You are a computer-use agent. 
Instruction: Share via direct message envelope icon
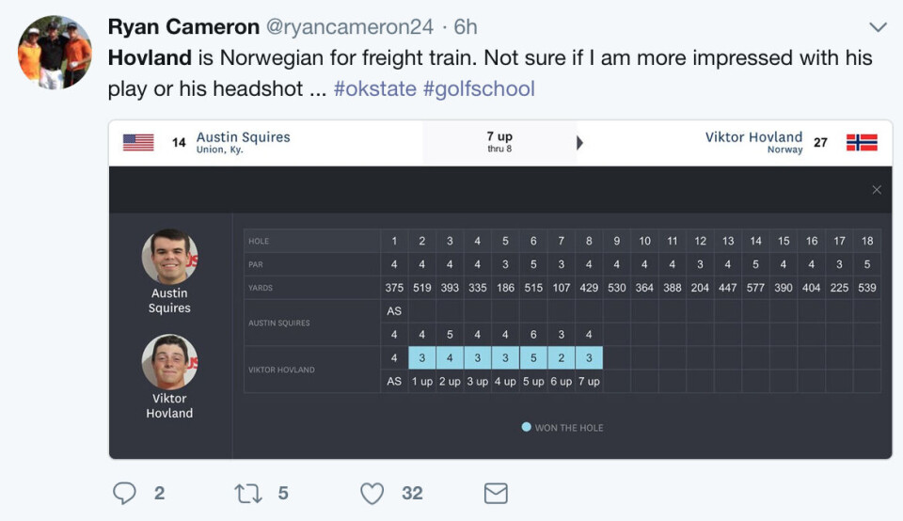(496, 494)
